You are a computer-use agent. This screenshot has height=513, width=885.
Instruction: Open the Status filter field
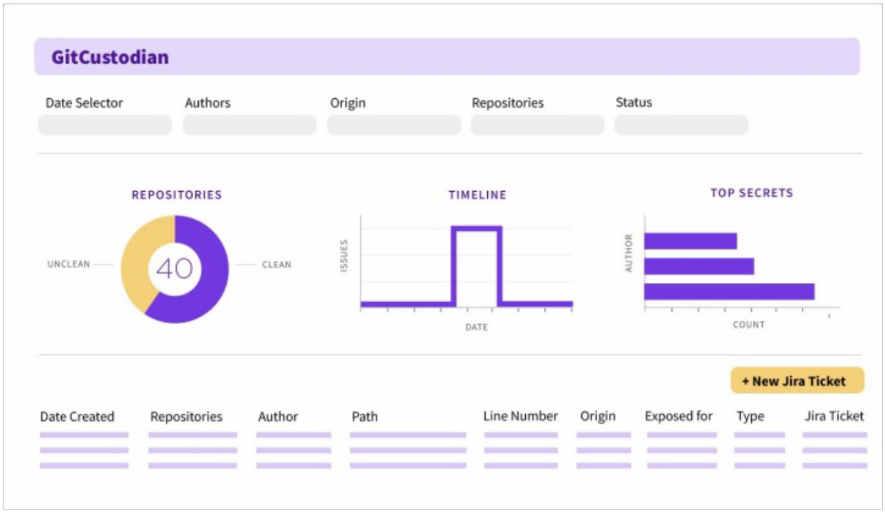[681, 125]
